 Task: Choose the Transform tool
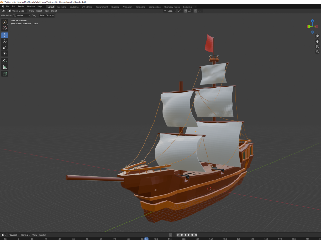[x=4, y=54]
